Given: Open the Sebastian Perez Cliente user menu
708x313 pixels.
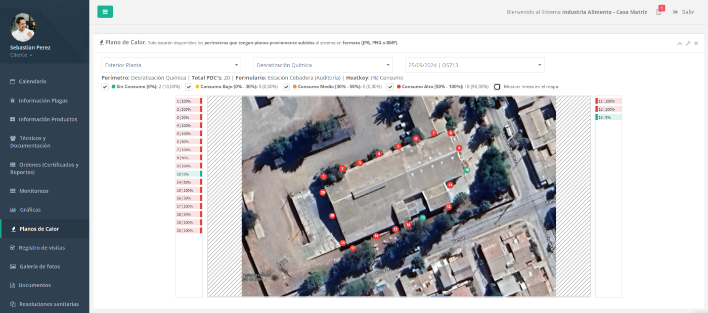Looking at the screenshot, I should (21, 55).
